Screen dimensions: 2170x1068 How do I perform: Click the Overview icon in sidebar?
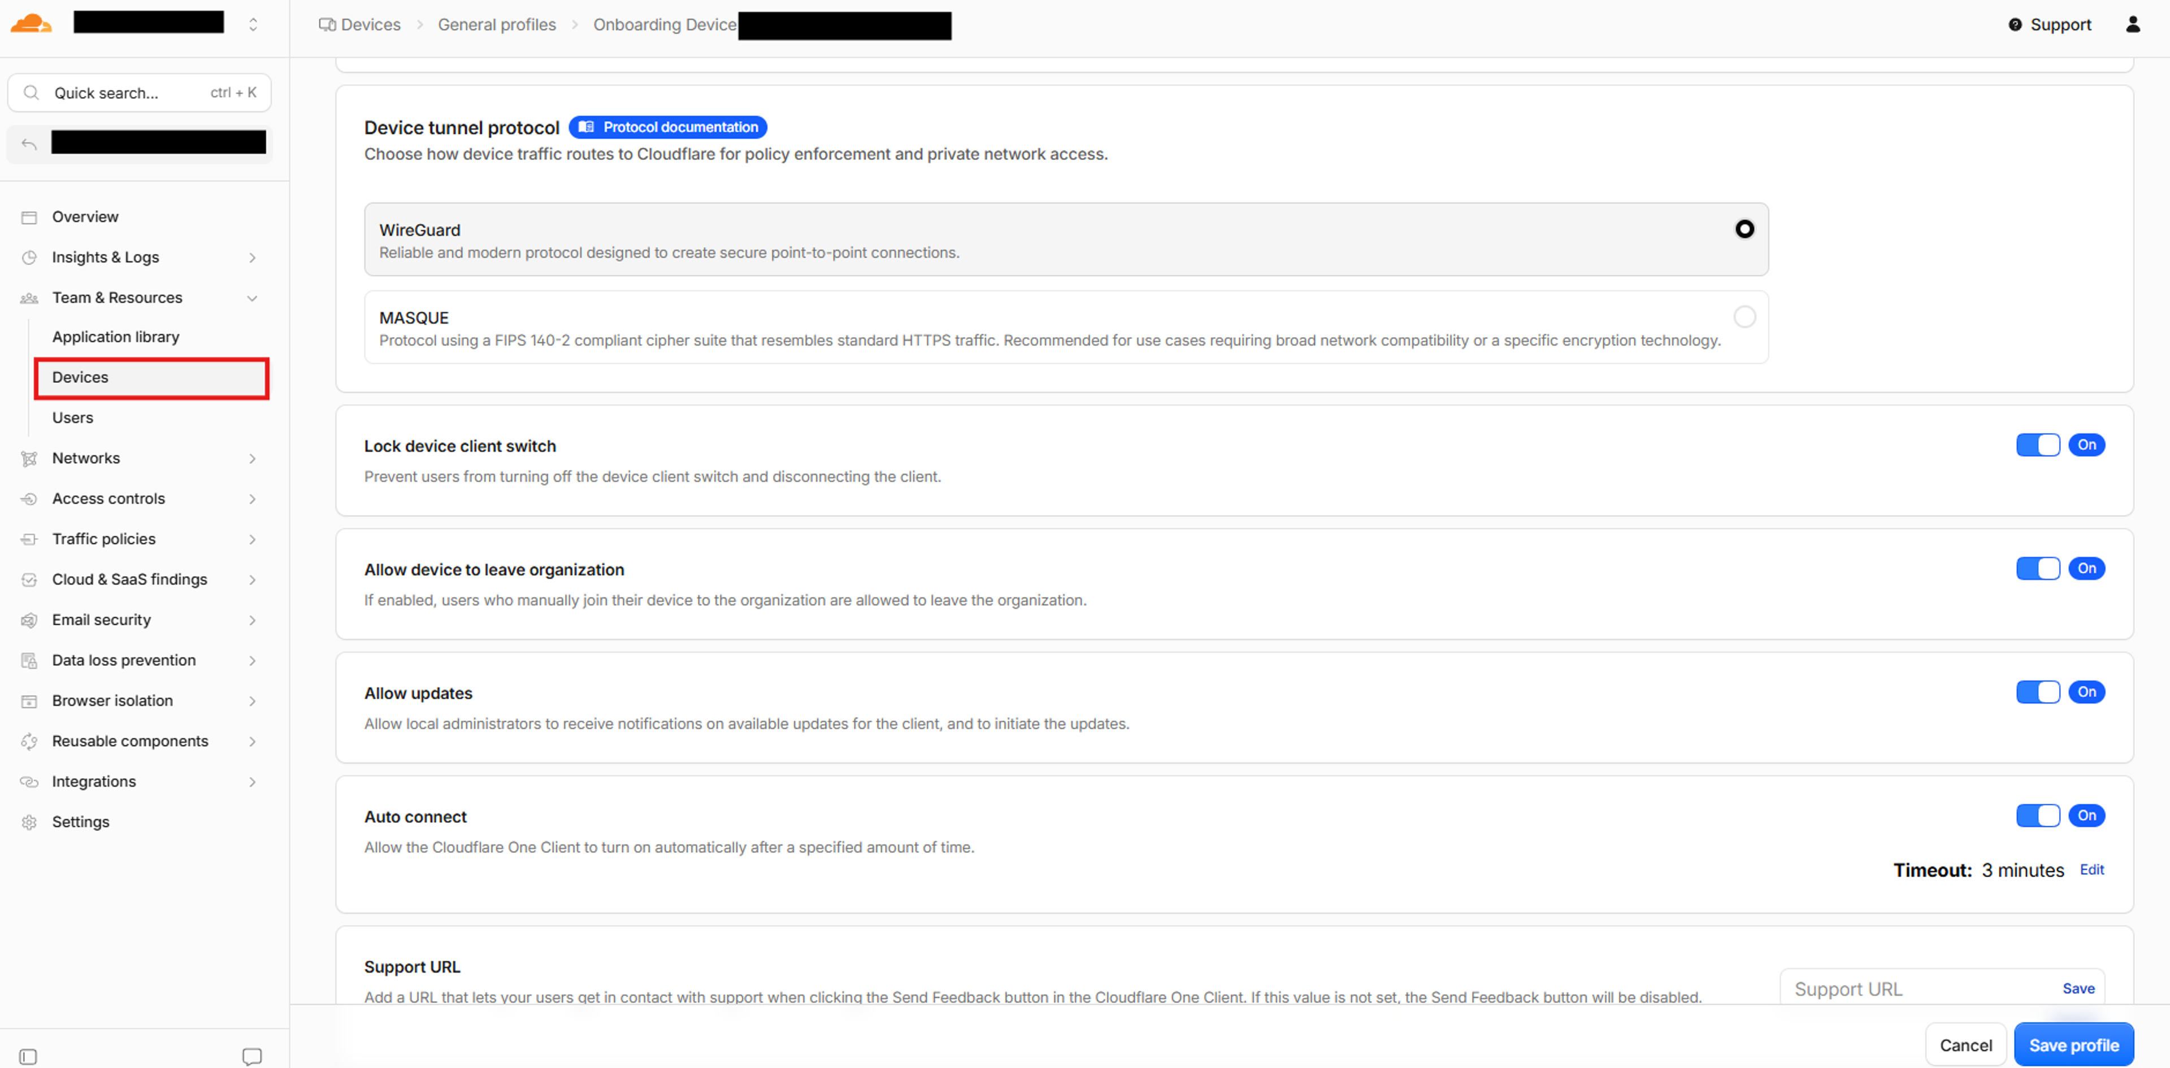coord(29,217)
